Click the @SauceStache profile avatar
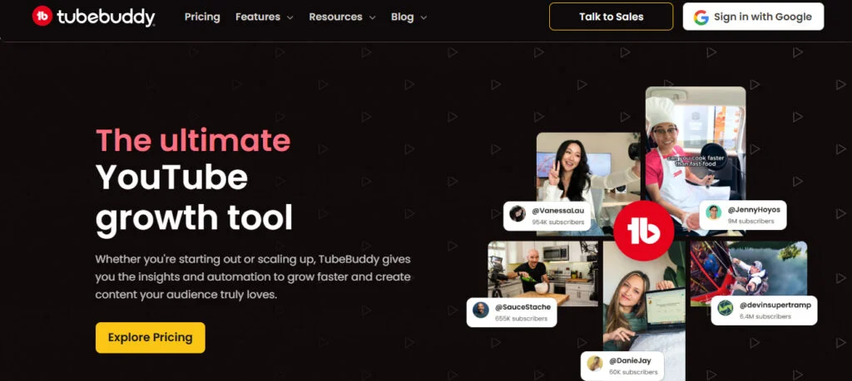Viewport: 852px width, 381px height. point(480,310)
